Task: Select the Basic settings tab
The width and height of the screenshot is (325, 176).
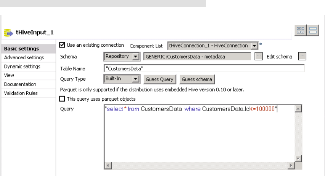Action: click(x=29, y=49)
